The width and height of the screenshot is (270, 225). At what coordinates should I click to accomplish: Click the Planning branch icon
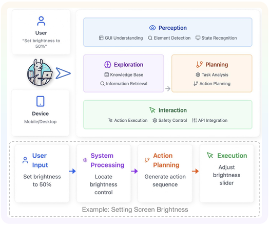tap(199, 65)
